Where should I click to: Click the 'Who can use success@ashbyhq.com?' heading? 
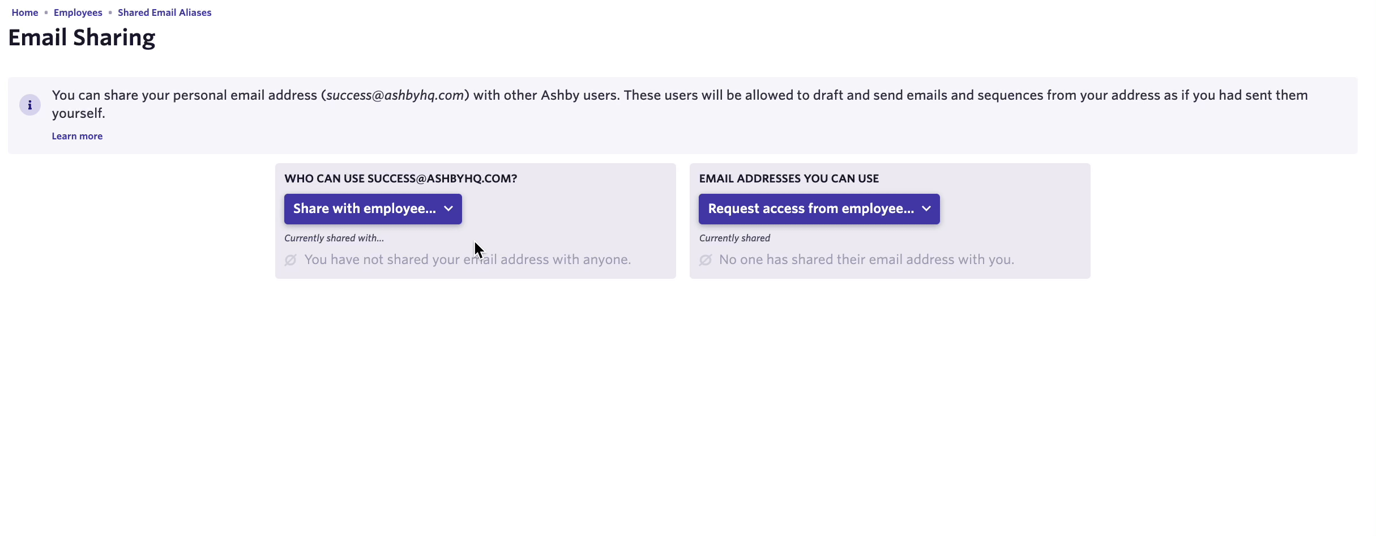[400, 178]
